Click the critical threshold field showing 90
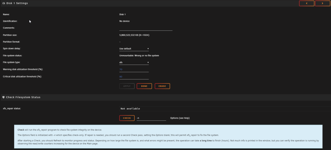 (x=134, y=77)
